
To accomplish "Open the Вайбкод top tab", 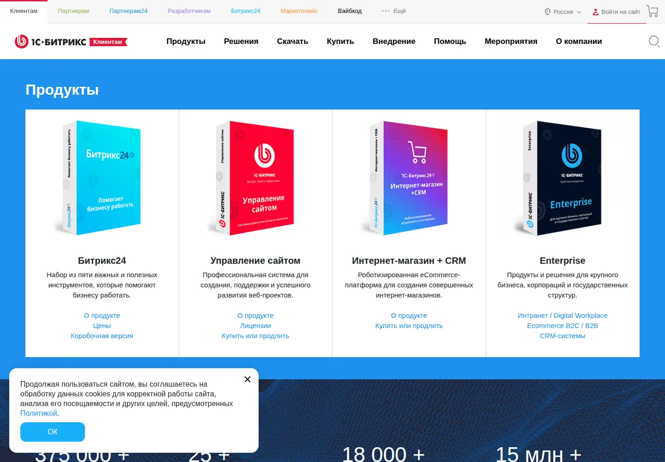I will (350, 11).
